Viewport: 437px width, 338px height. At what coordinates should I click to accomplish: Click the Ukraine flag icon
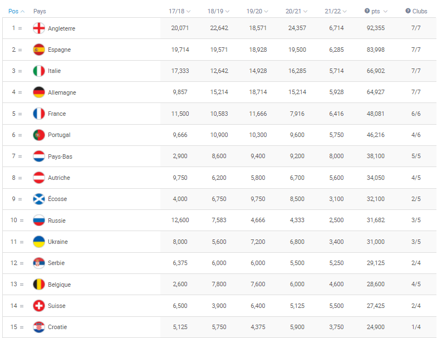39,242
